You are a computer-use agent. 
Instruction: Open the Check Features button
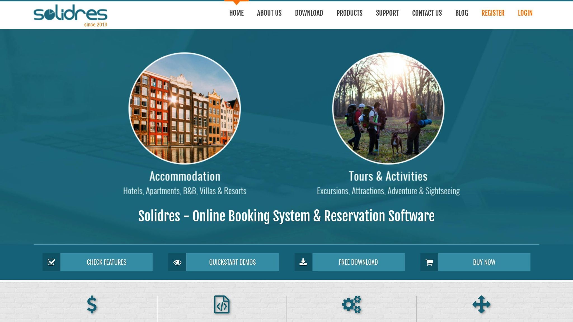coord(106,262)
